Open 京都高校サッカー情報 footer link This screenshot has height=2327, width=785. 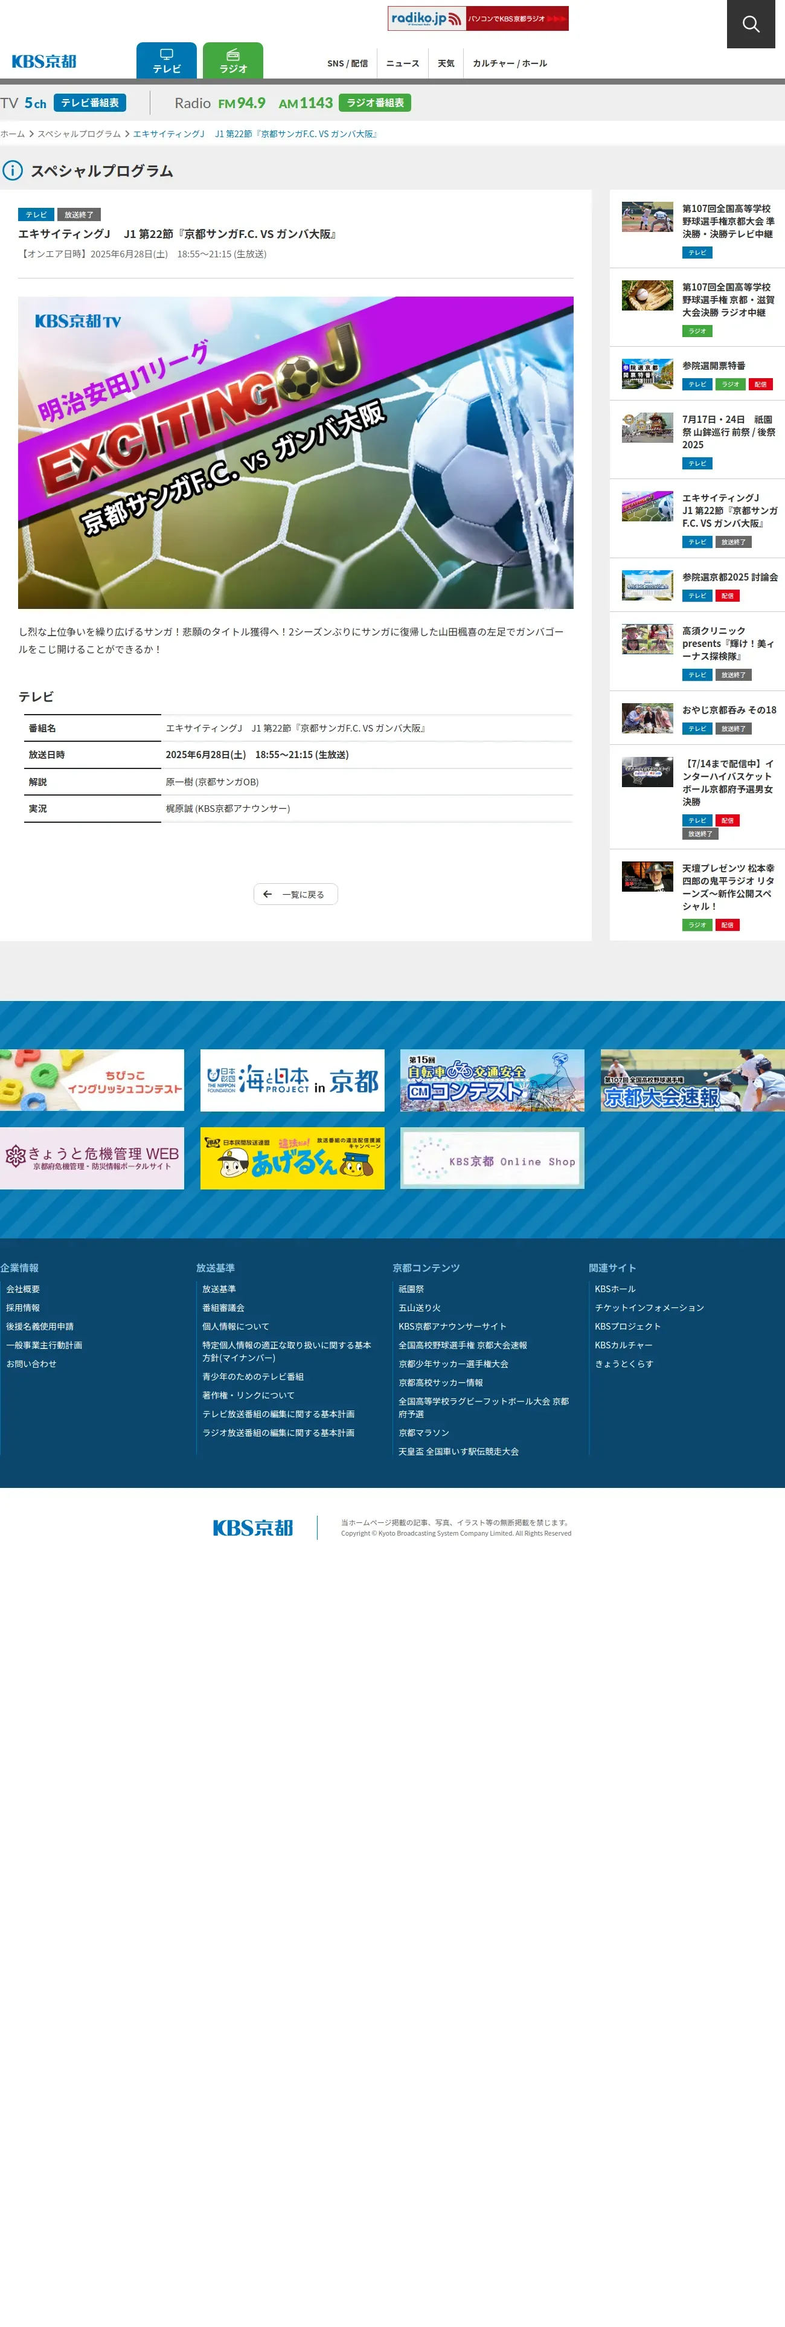point(441,1383)
